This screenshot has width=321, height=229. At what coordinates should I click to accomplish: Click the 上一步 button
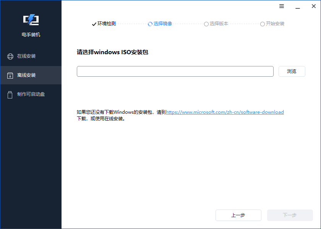coord(238,215)
